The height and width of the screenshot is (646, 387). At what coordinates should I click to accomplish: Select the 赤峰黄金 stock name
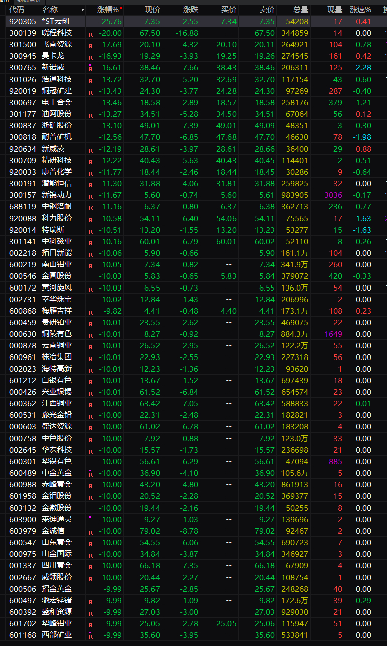57,484
